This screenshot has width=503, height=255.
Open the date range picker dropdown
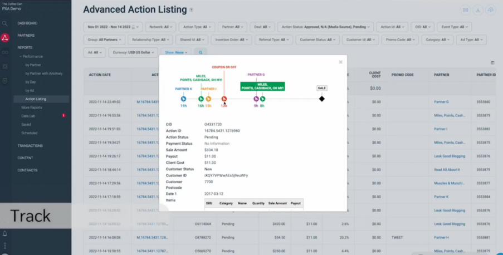click(x=113, y=27)
